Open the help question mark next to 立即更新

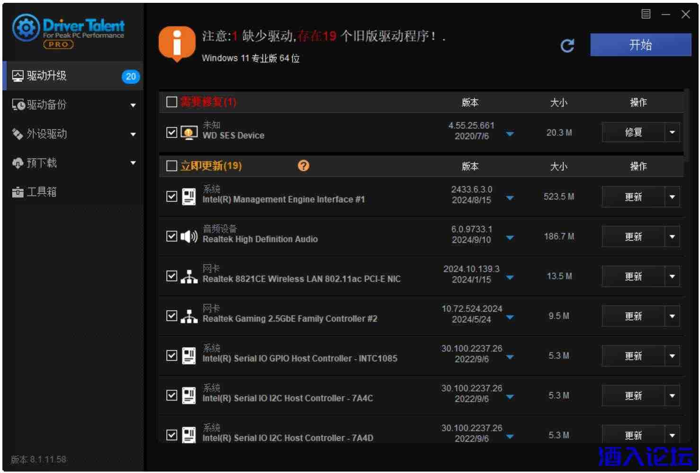point(304,166)
